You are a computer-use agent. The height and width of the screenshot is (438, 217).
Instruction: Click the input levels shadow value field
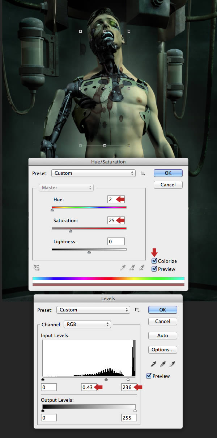tap(49, 388)
